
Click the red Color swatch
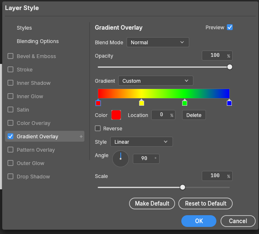(x=116, y=115)
